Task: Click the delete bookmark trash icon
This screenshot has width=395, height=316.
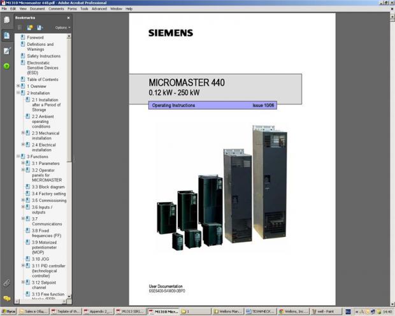Action: click(x=20, y=27)
